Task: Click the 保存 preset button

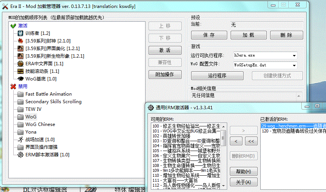Action: coord(209,35)
